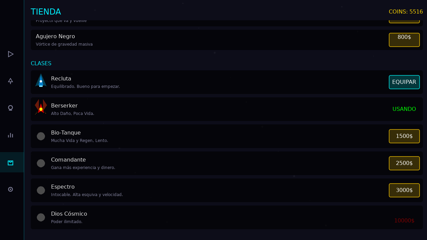Purchase the Comandante class for 2500$
427x240 pixels.
pos(404,163)
